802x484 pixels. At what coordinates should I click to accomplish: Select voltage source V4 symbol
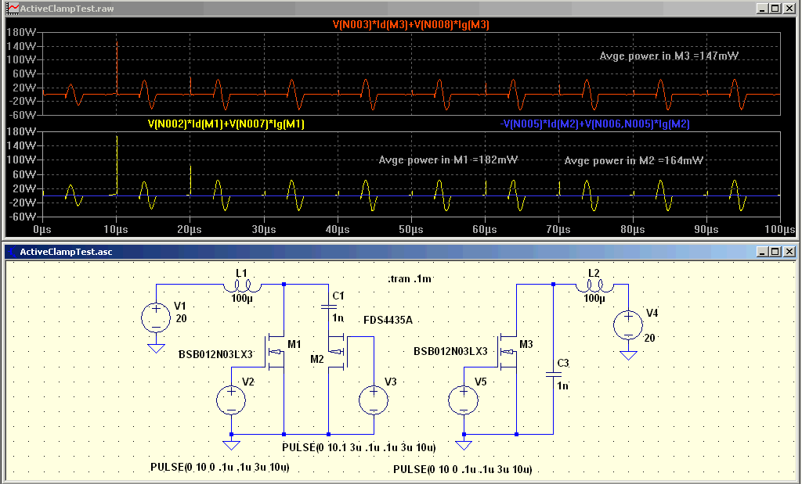[x=628, y=324]
